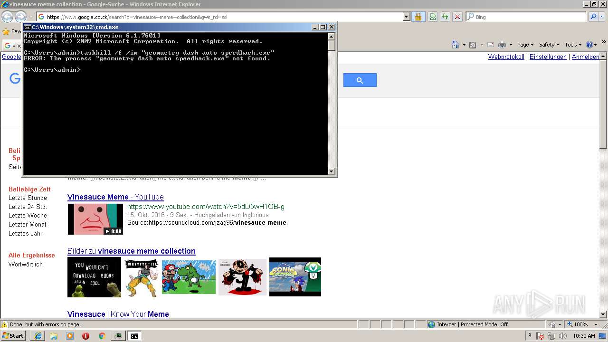Filter results by Letzte Stunde
This screenshot has height=342, width=608.
pos(28,198)
